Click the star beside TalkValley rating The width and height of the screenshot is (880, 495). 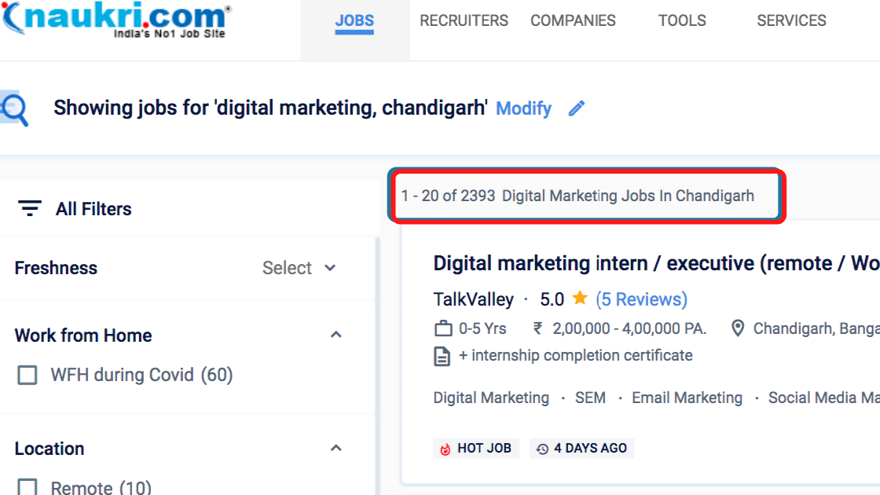click(x=580, y=298)
